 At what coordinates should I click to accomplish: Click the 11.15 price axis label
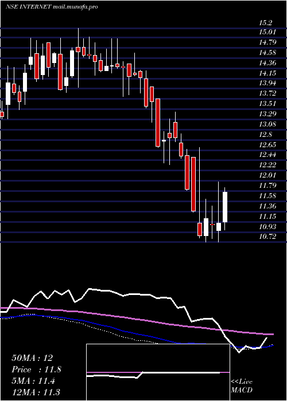click(x=267, y=217)
